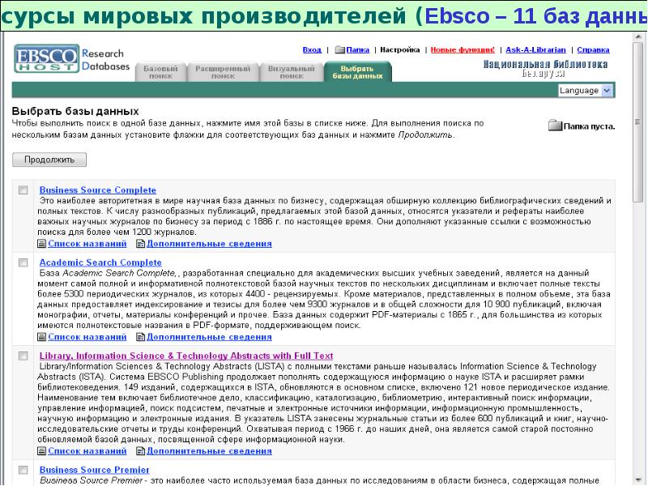The image size is (648, 486).
Task: Click the folder icon beside Папка in top navigation
Action: 339,49
